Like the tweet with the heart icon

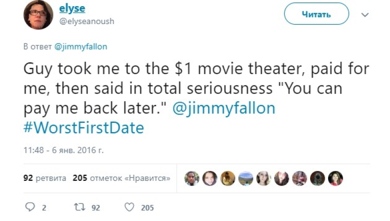point(129,207)
